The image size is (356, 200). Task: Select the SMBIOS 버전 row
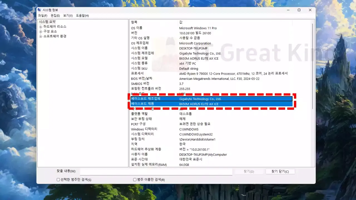pyautogui.click(x=211, y=84)
